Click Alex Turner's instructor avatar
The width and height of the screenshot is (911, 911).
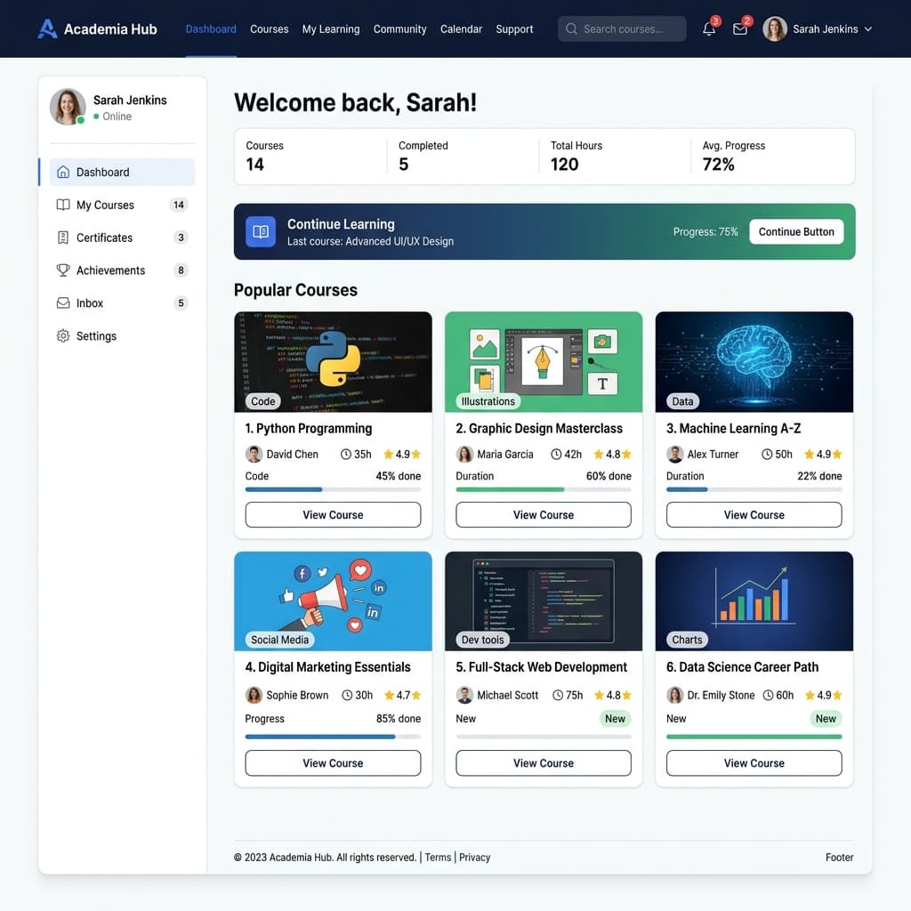pyautogui.click(x=675, y=454)
